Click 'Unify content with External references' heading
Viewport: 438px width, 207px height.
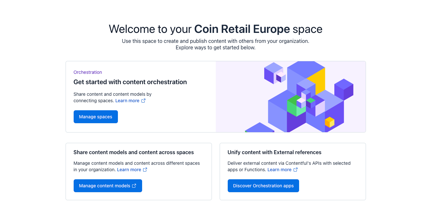[275, 152]
